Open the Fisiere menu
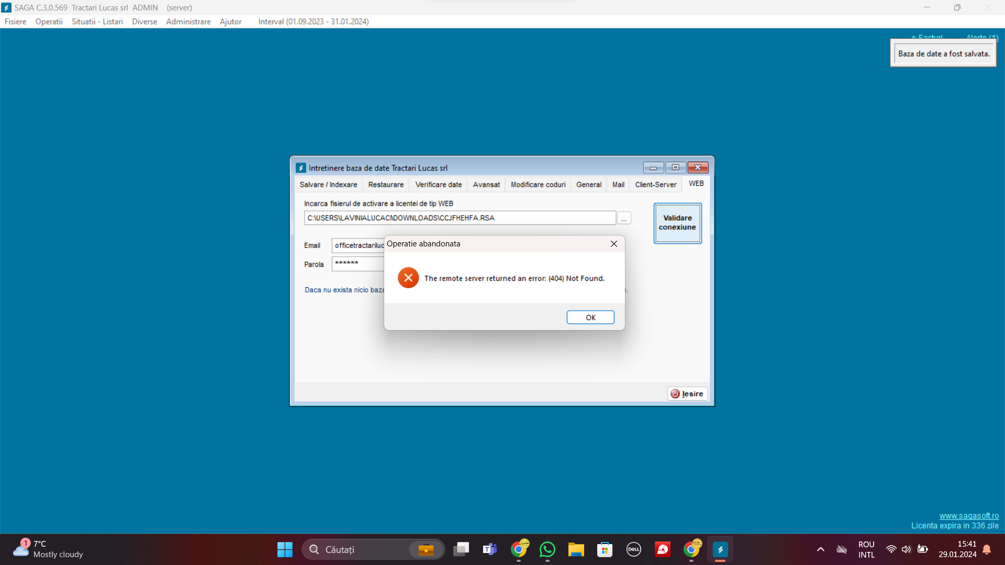Screen dimensions: 1005x565 point(15,21)
